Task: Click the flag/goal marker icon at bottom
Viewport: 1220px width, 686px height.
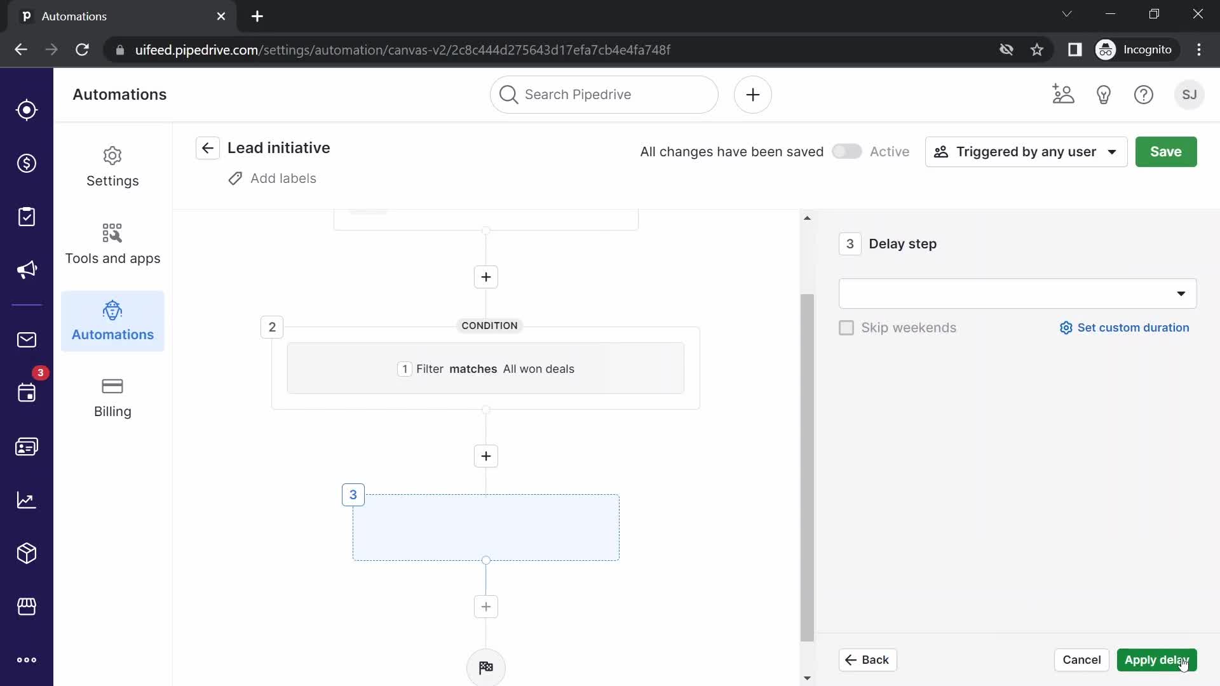Action: 486,667
